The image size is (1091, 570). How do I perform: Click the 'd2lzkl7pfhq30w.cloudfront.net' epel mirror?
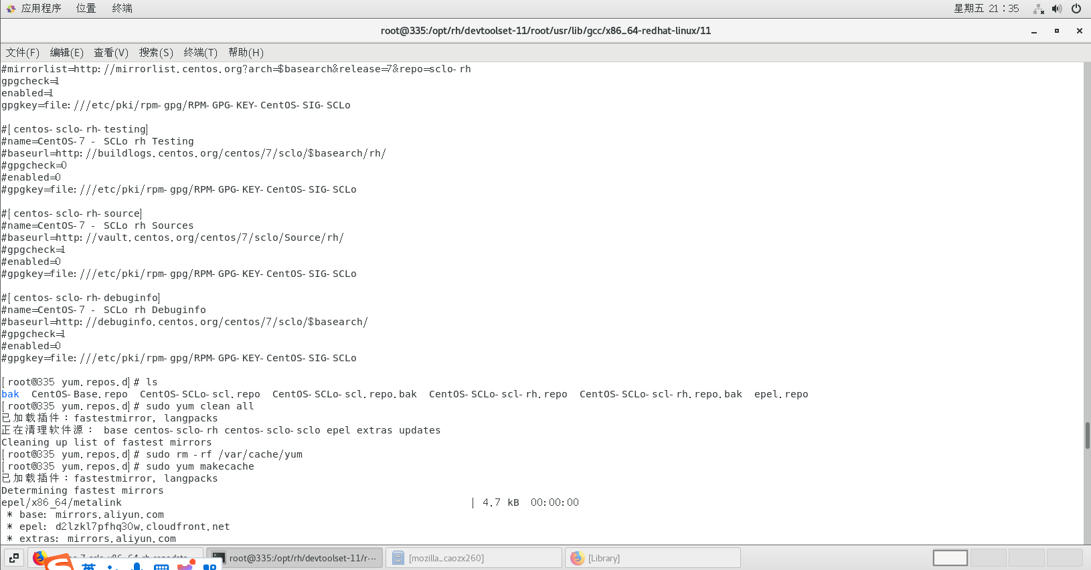tap(143, 527)
